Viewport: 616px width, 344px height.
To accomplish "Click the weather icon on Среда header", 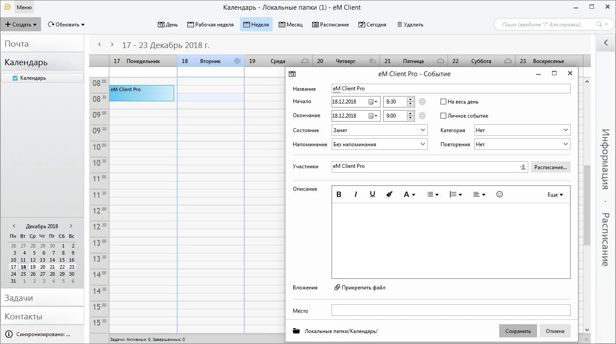I will coord(305,61).
